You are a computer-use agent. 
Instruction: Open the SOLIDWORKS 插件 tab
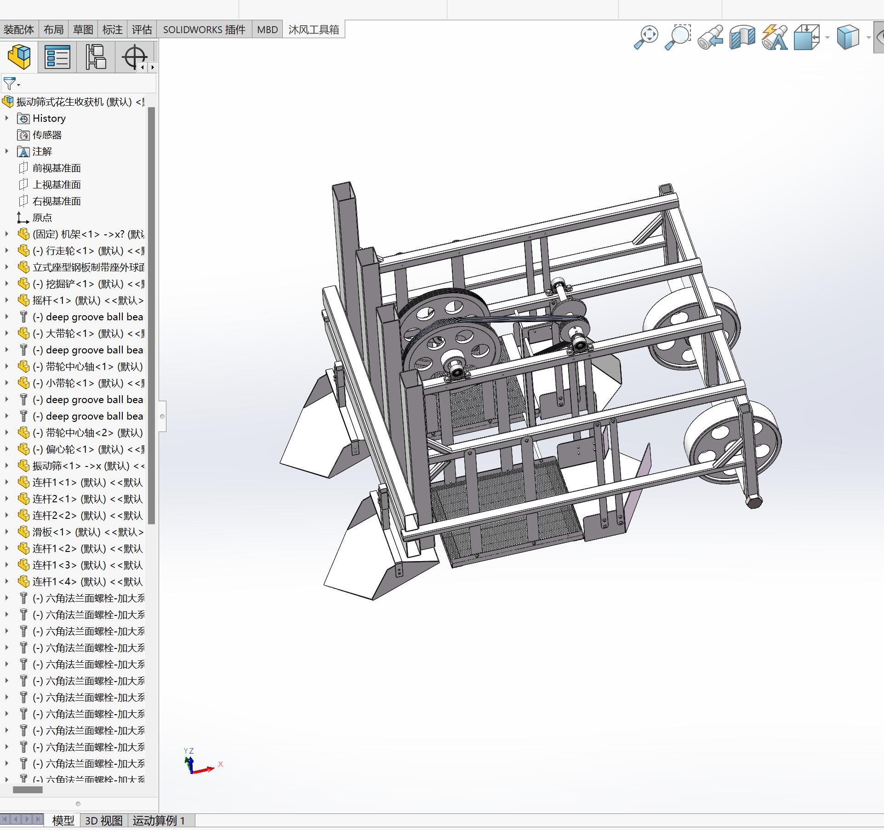coord(204,30)
